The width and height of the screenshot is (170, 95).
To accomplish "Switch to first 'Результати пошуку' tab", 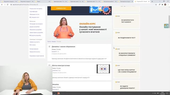I will (x=9, y=2).
